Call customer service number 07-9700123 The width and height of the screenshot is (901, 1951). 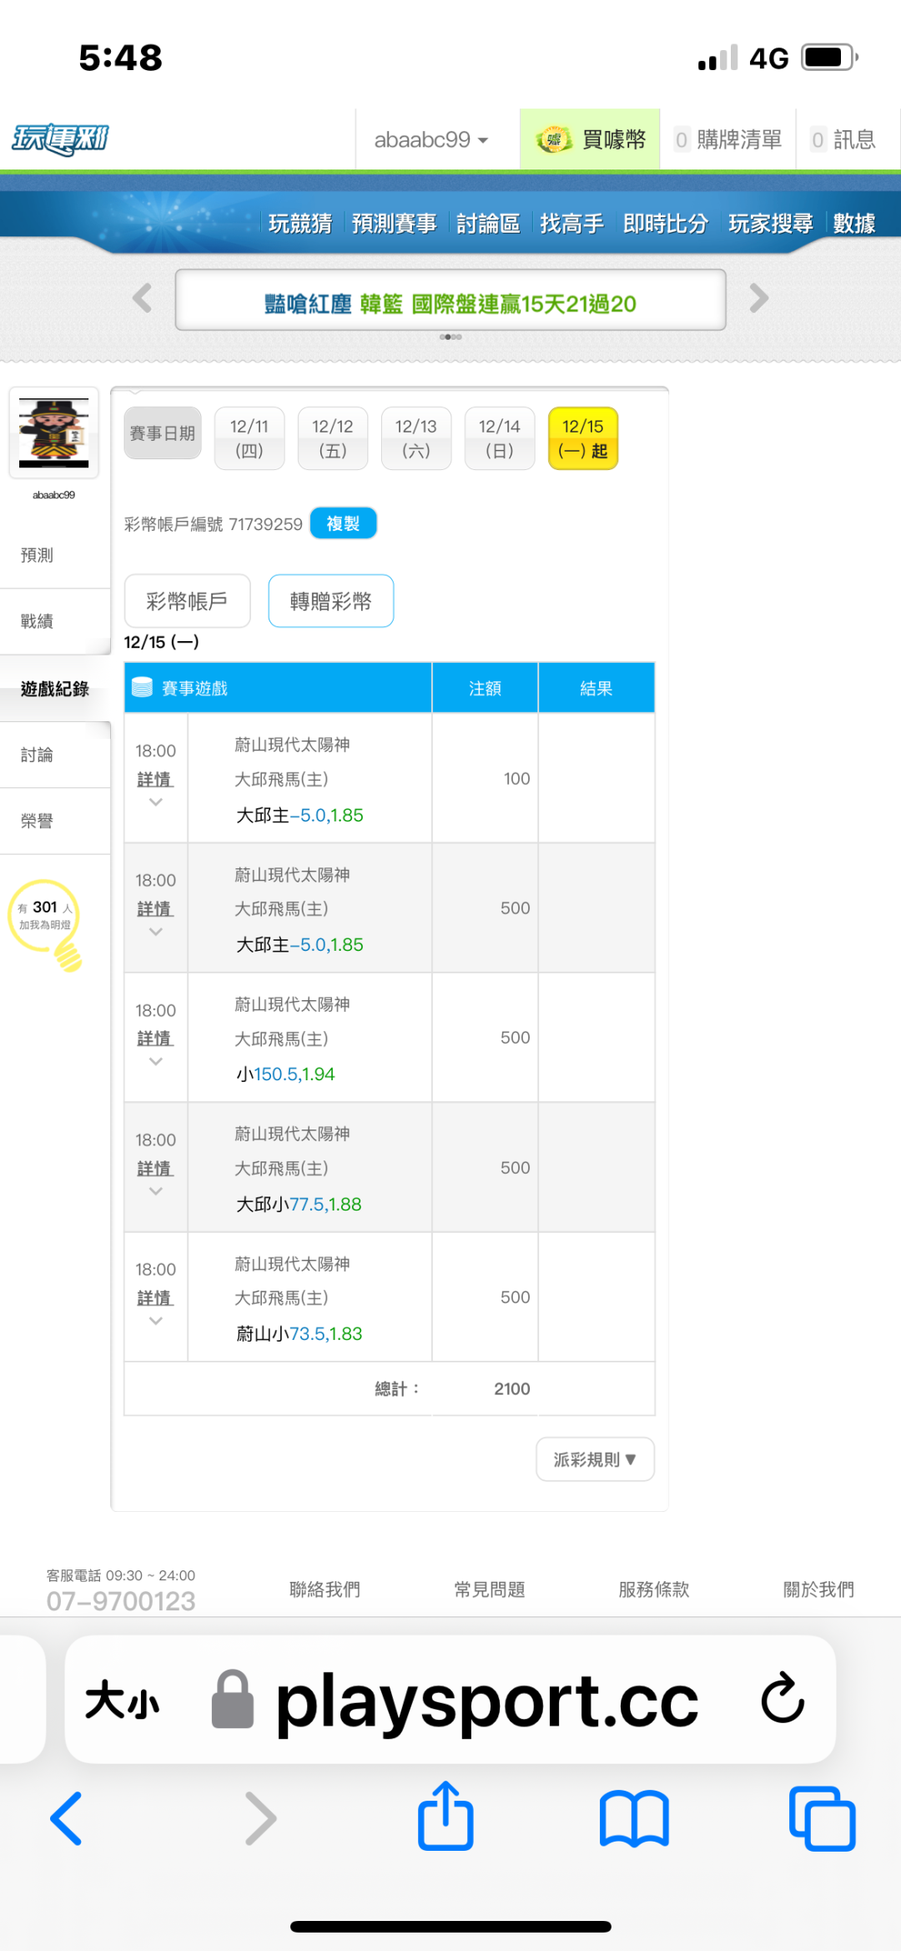[x=121, y=1601]
